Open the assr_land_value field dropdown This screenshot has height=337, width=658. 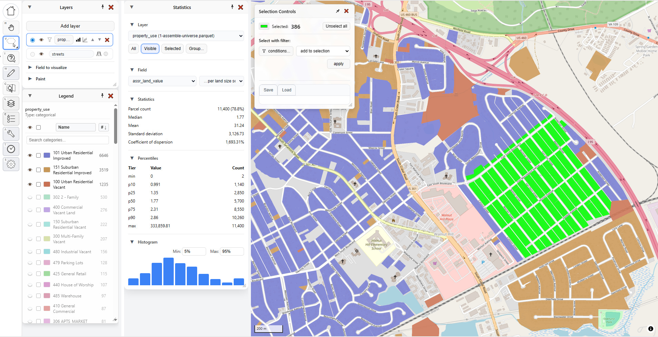coord(162,81)
